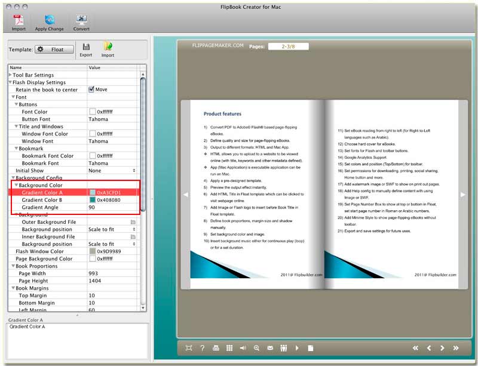
Task: Go to previous page arrow in bottom bar
Action: click(429, 348)
